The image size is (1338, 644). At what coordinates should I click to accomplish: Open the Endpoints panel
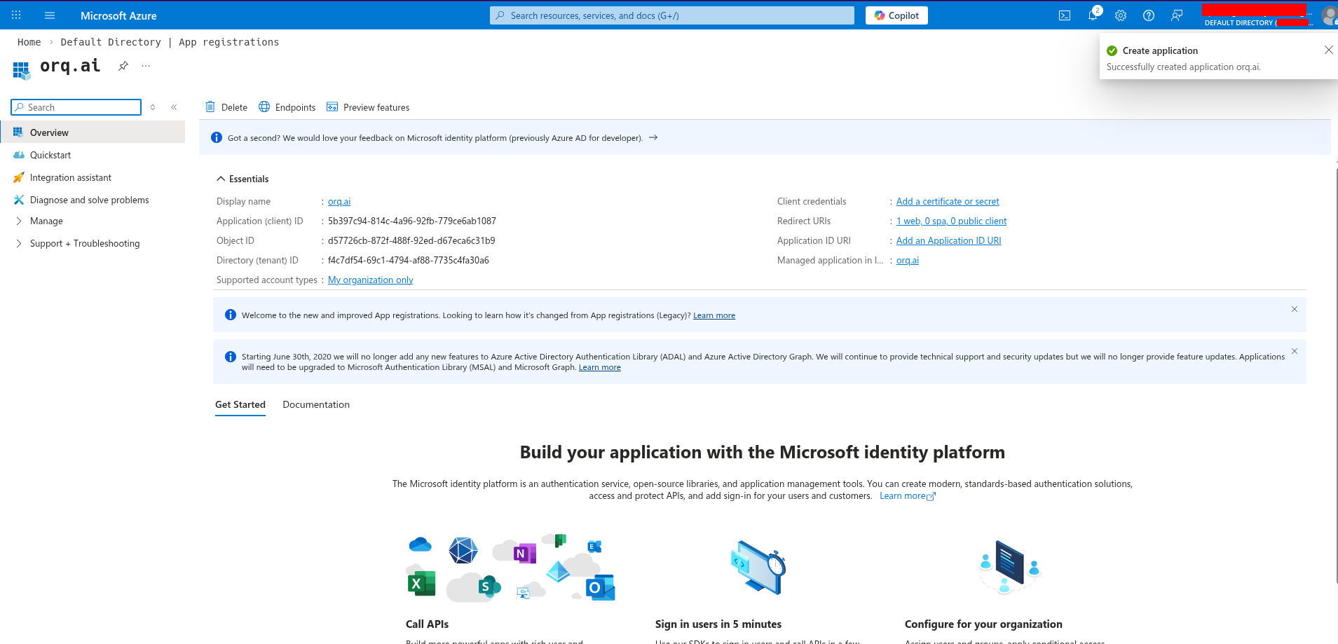[x=287, y=107]
